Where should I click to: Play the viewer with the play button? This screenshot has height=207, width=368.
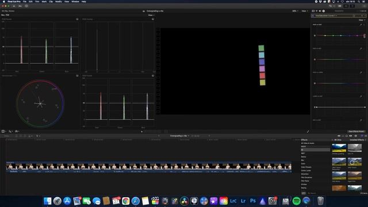(x=142, y=132)
